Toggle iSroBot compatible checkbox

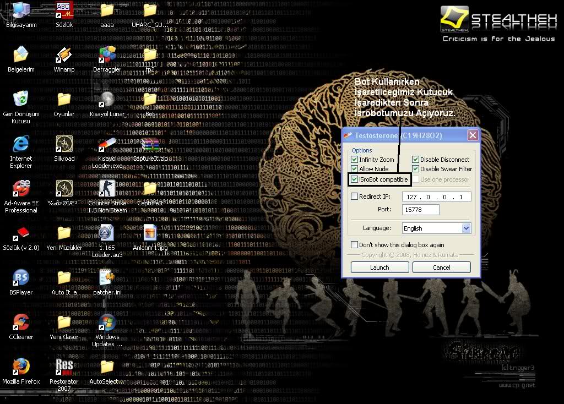[x=354, y=179]
